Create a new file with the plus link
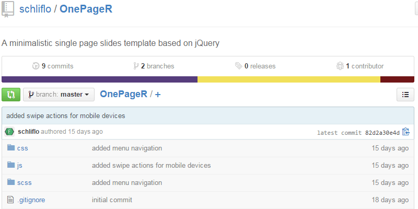This screenshot has height=209, width=418. [158, 95]
